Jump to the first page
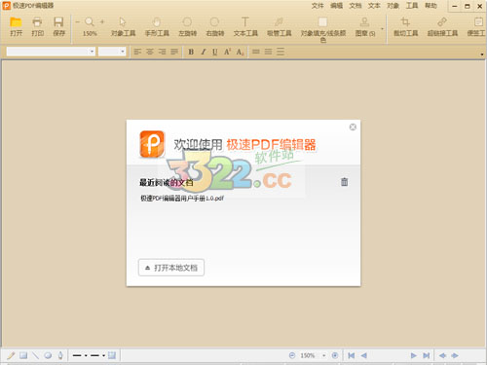The height and width of the screenshot is (365, 487). pos(351,355)
